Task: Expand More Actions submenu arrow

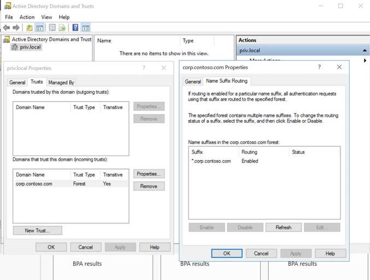Action: (365, 61)
